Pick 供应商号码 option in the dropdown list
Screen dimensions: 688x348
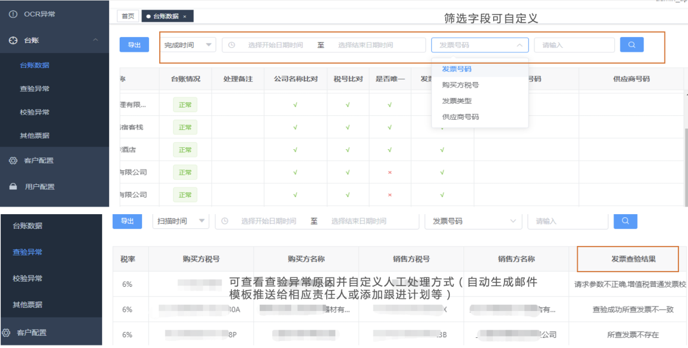(x=460, y=117)
